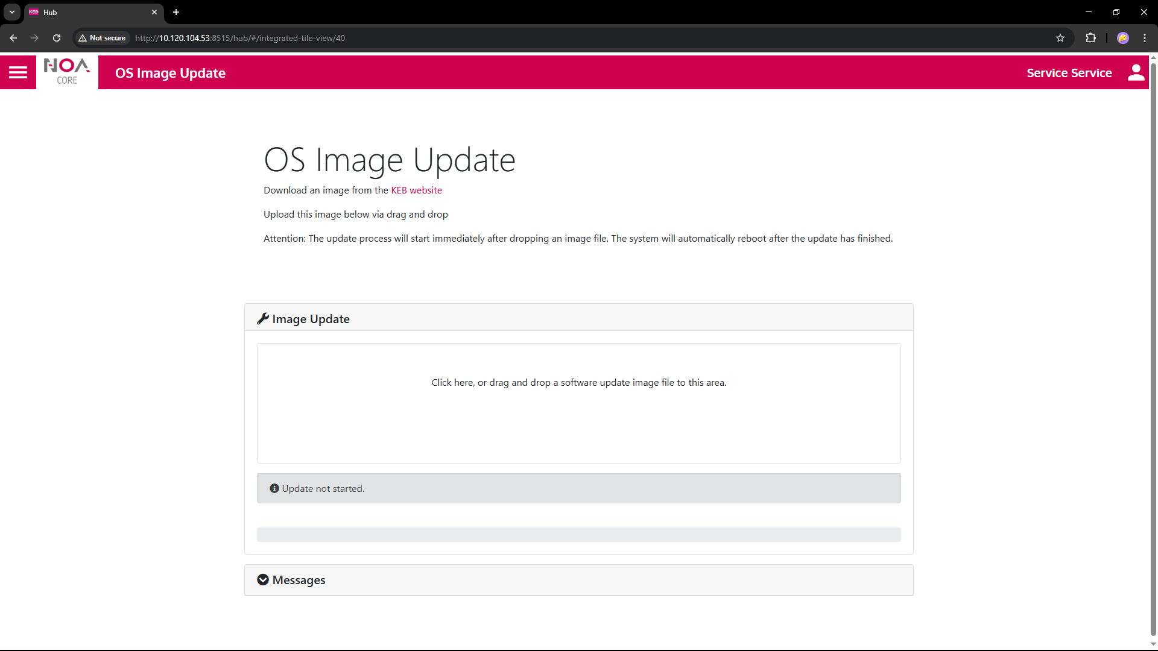Image resolution: width=1158 pixels, height=651 pixels.
Task: Bookmark this page with star icon
Action: [x=1060, y=38]
